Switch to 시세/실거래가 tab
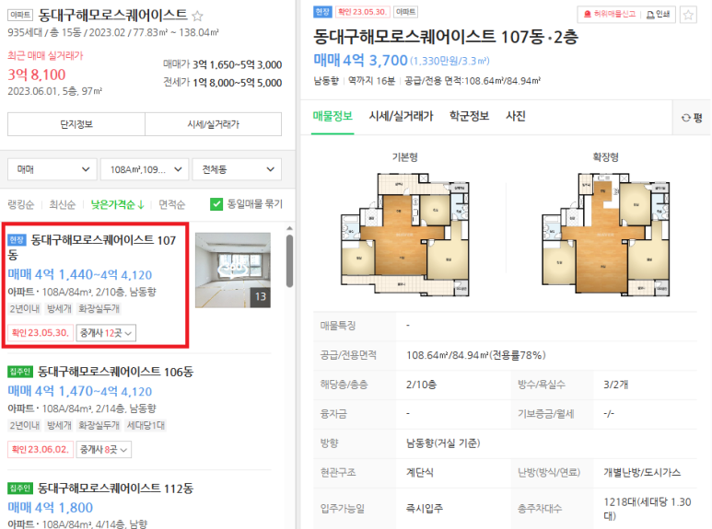The height and width of the screenshot is (529, 712). click(x=401, y=116)
